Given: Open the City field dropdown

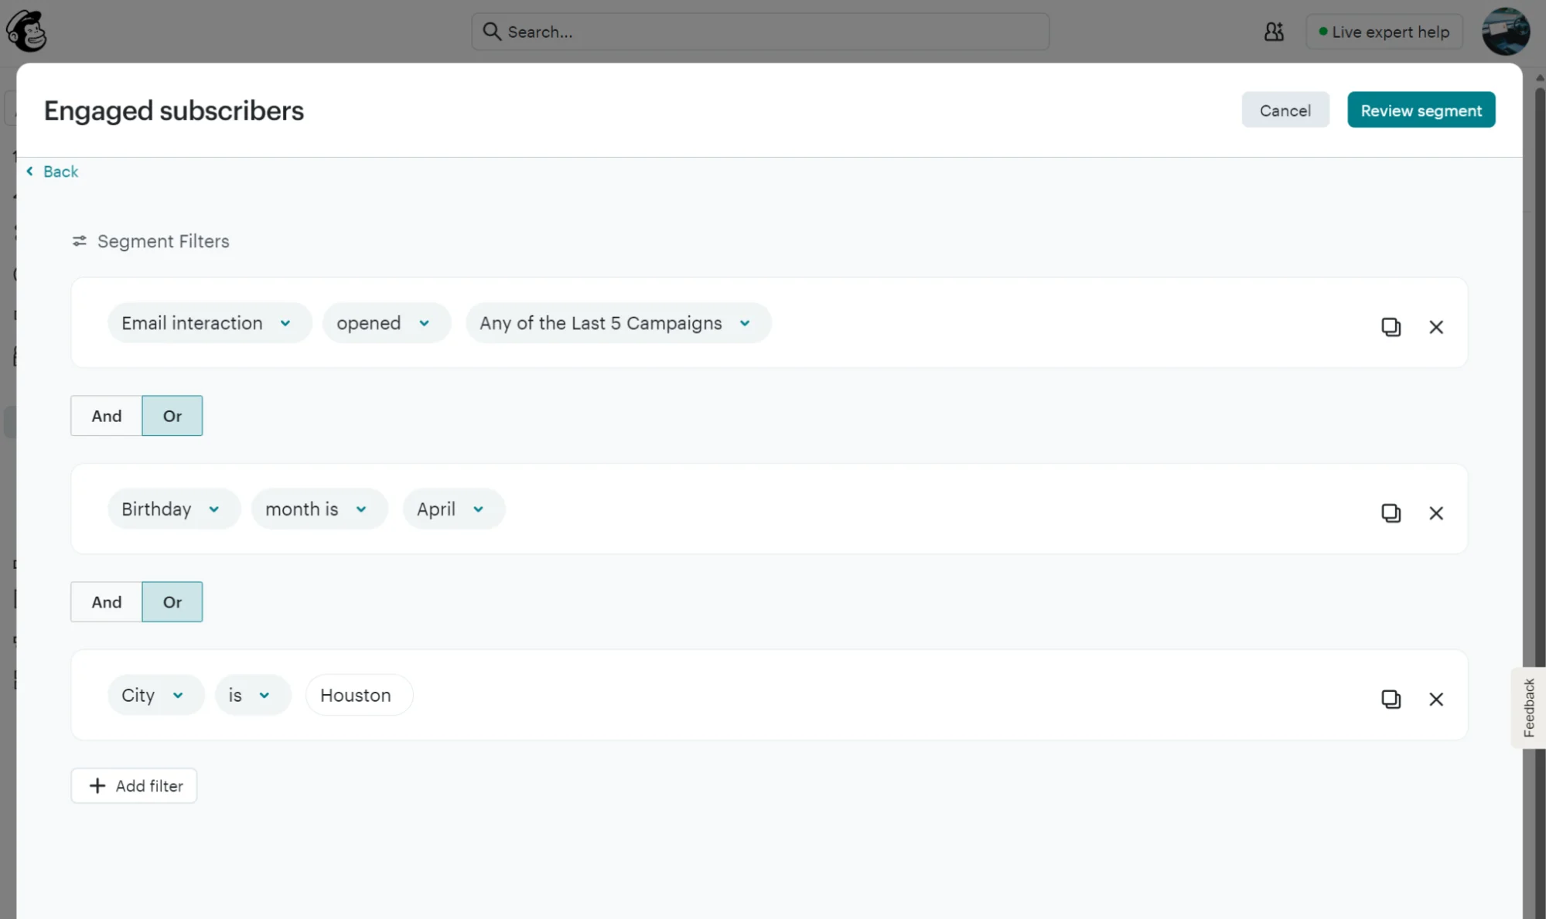Looking at the screenshot, I should tap(156, 696).
